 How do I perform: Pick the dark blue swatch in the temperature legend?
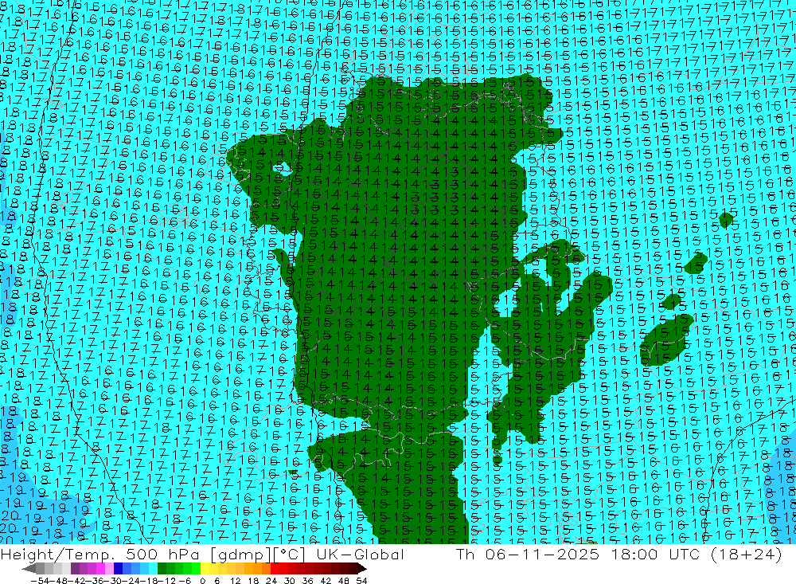pos(118,569)
